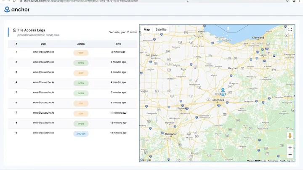Click the Accurate upto 100 meters note
This screenshot has width=303, height=170.
[123, 32]
